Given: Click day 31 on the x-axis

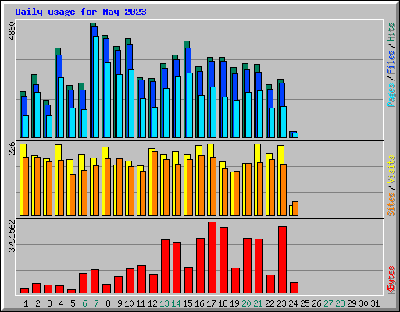Looking at the screenshot, I should 375,303.
